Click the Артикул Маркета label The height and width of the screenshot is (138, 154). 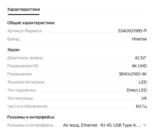pyautogui.click(x=24, y=31)
